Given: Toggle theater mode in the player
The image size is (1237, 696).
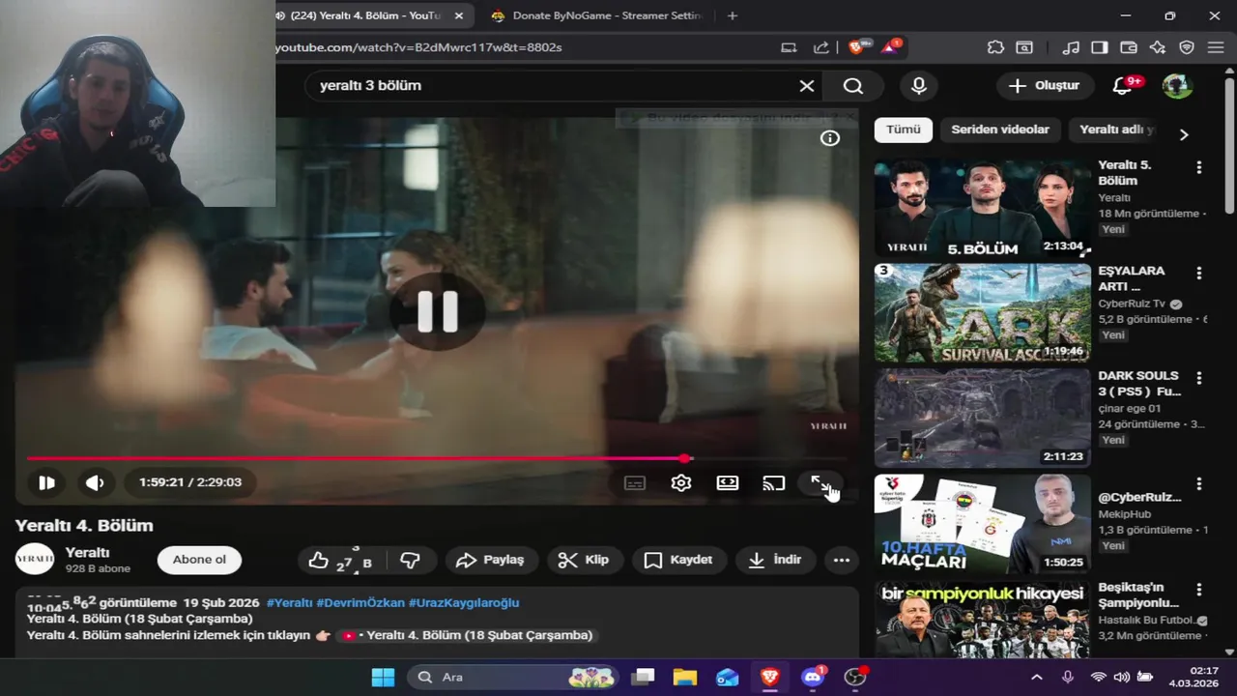Looking at the screenshot, I should tap(728, 483).
